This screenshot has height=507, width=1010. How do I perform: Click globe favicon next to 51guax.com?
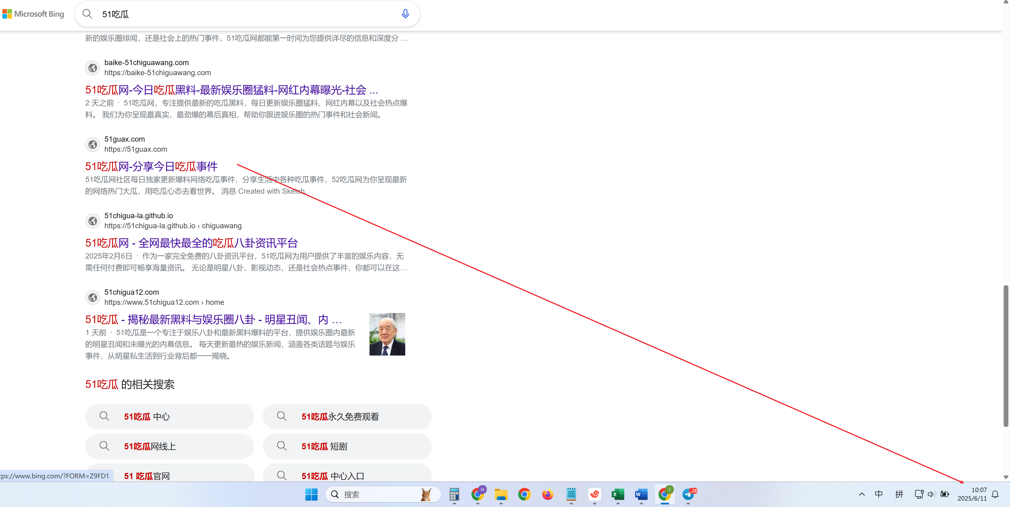pos(92,144)
